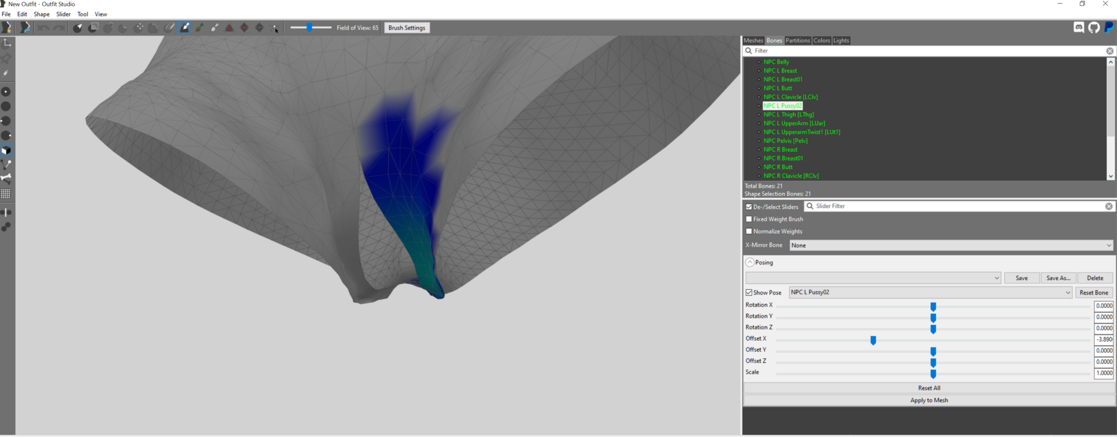Open the NPC L Pussy02 bone dropdown
Viewport: 1117px width, 437px height.
click(x=930, y=292)
